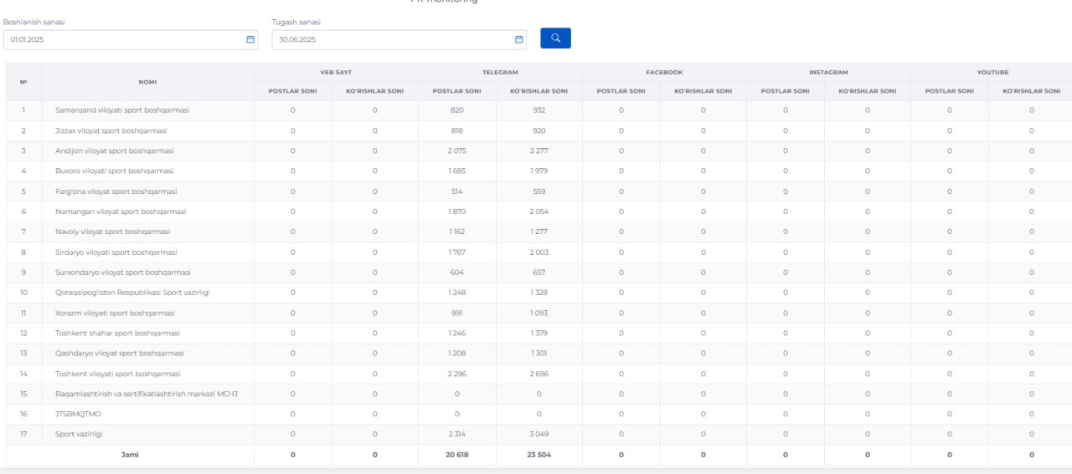Click the blue search magnifier button
The width and height of the screenshot is (1072, 474).
[x=555, y=38]
